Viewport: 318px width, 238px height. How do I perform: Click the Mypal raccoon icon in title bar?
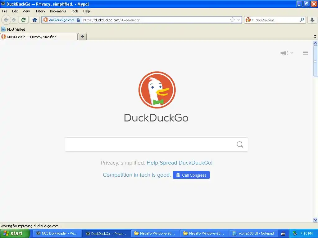point(3,4)
